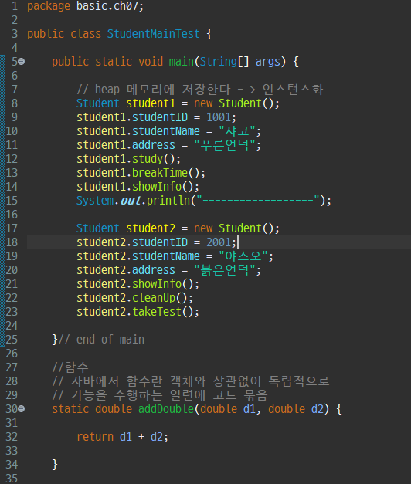Click parameter d2 in addDouble signature
Viewport: 411px width, 484px height.
pyautogui.click(x=318, y=409)
